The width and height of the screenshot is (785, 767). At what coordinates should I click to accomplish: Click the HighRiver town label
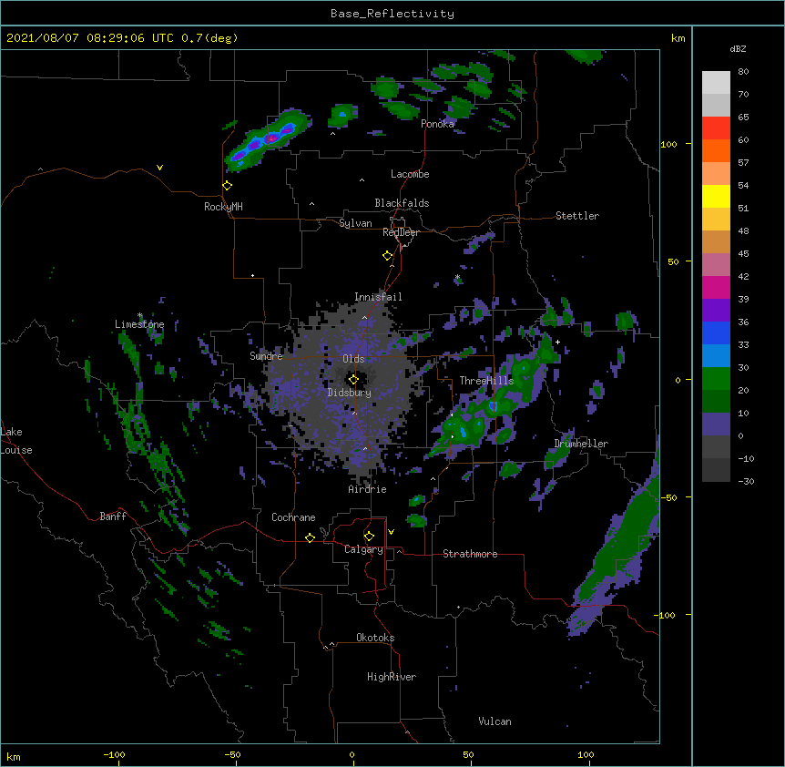pos(392,677)
